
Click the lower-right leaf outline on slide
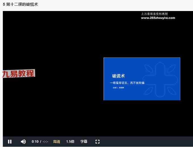click(171, 90)
